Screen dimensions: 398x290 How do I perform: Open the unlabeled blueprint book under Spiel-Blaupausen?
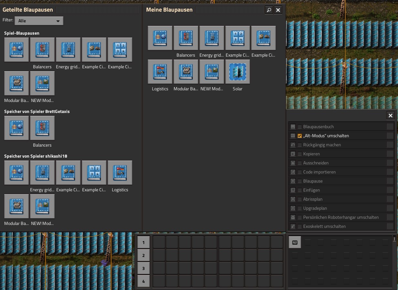click(16, 50)
